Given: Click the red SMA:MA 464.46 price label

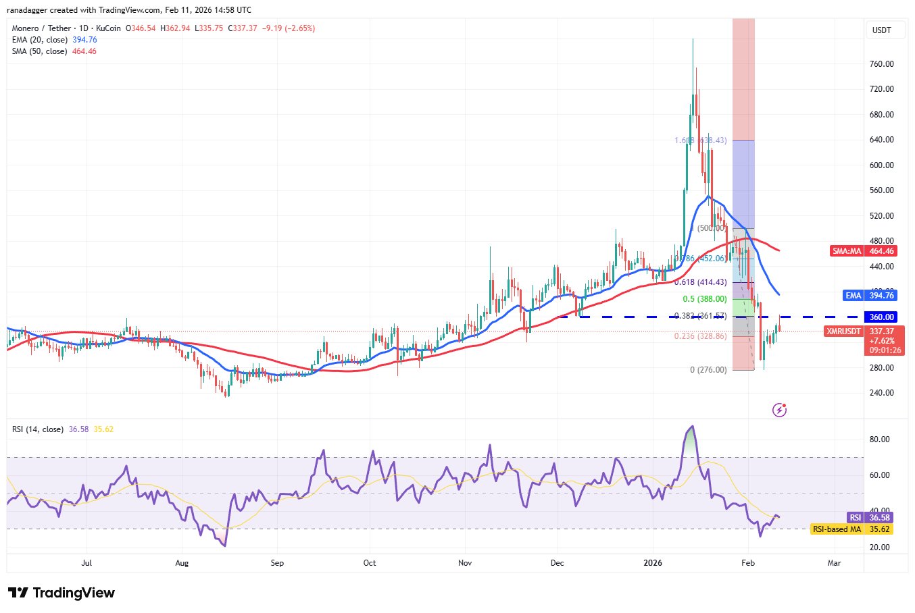Looking at the screenshot, I should pos(864,251).
